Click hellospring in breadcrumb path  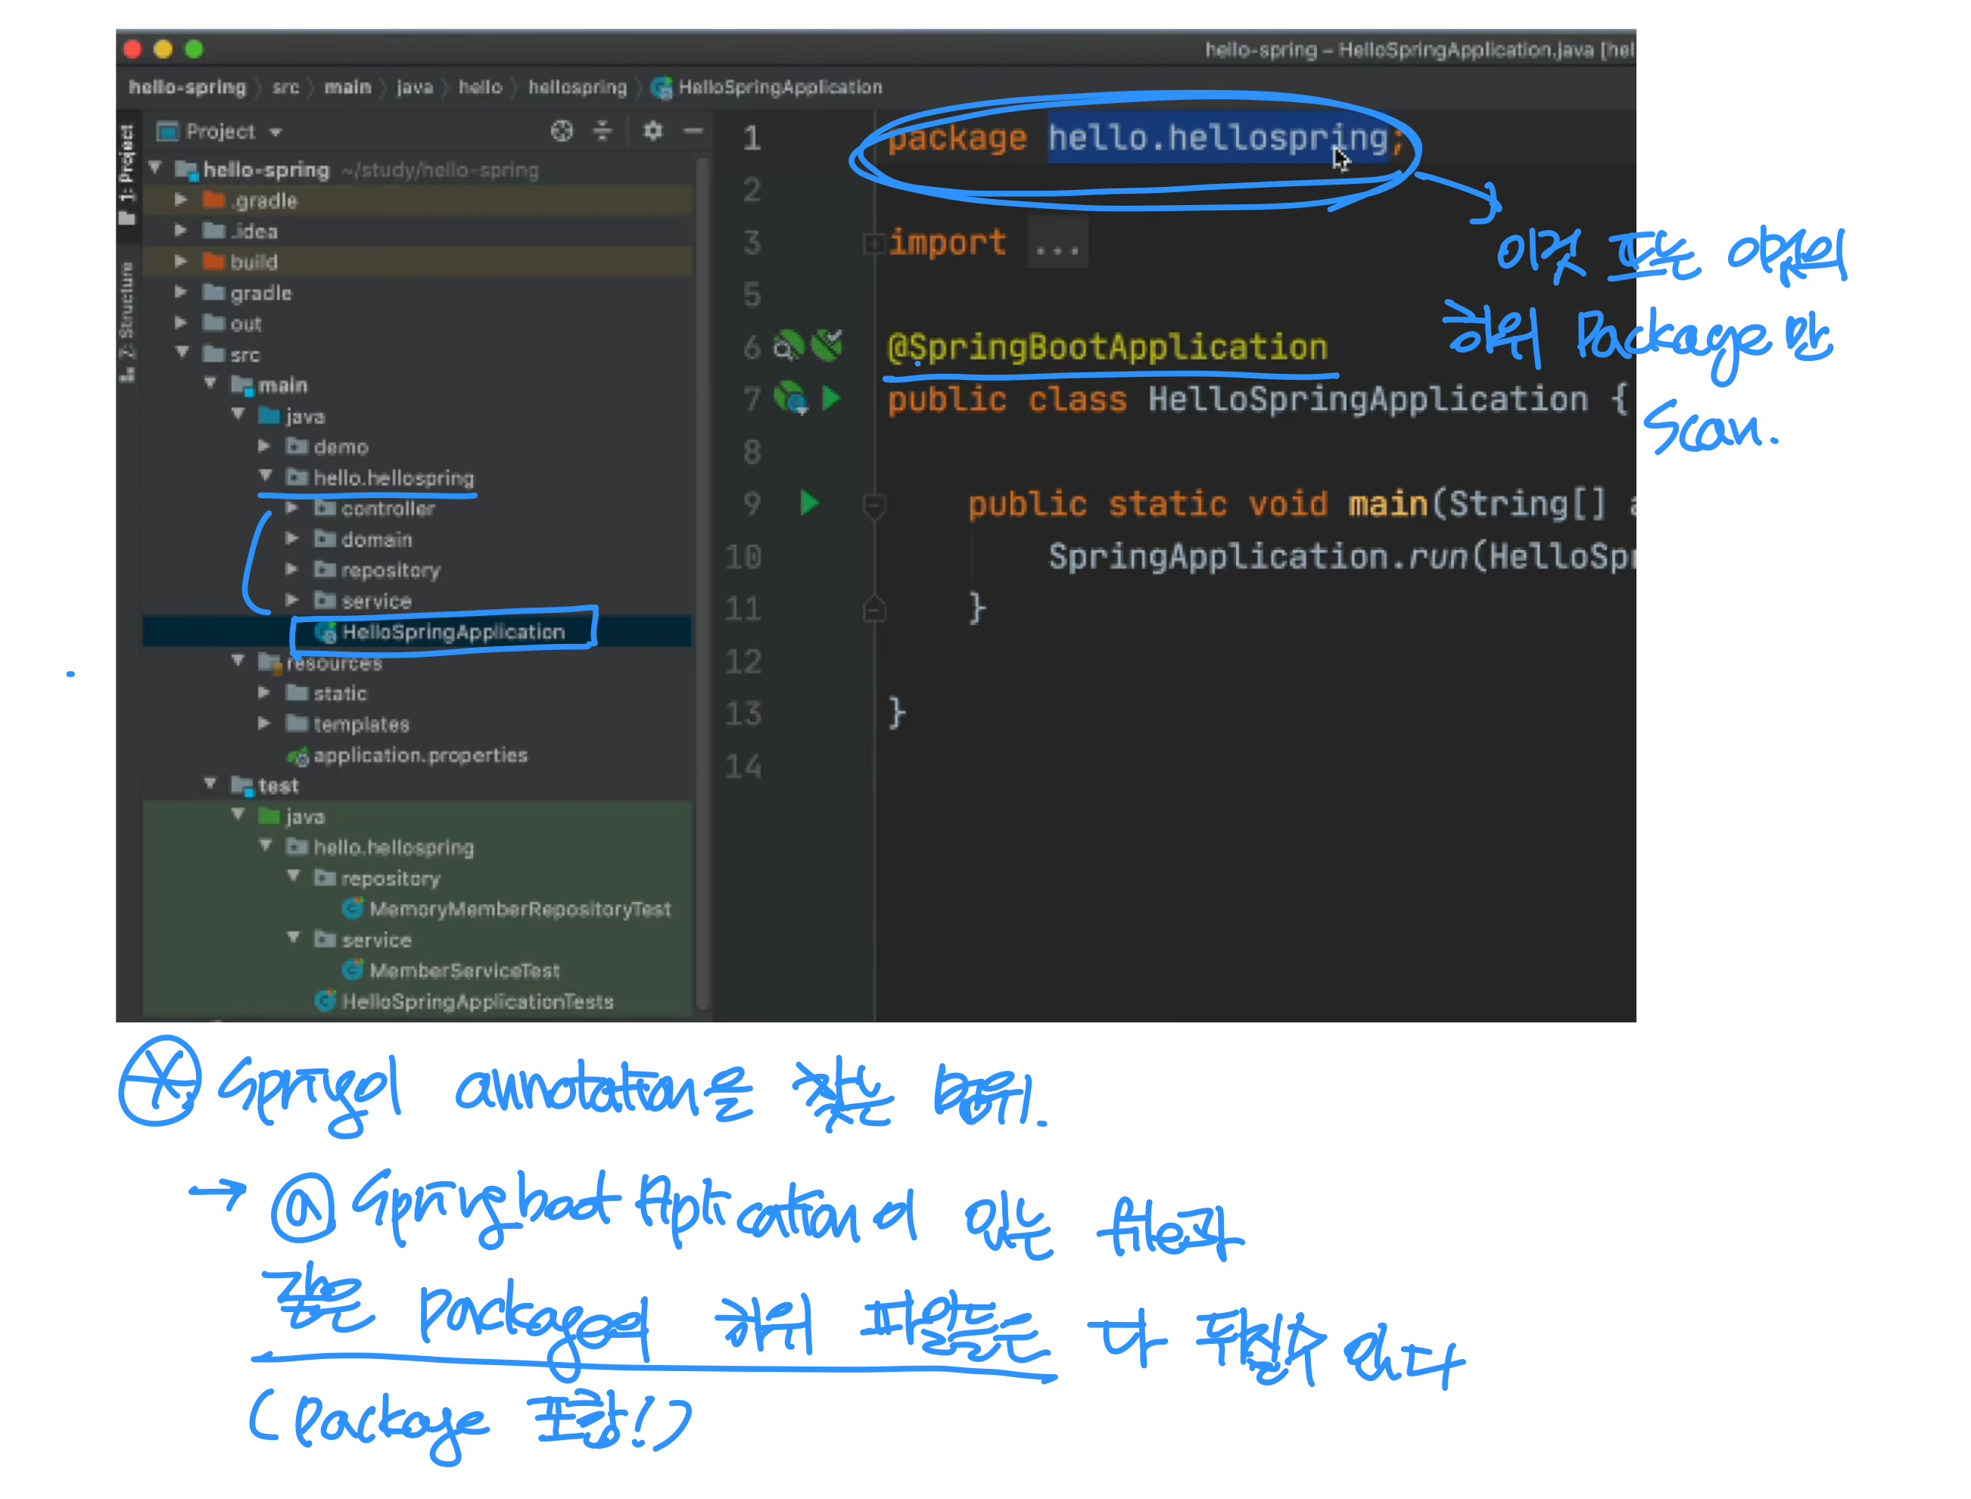click(x=577, y=88)
